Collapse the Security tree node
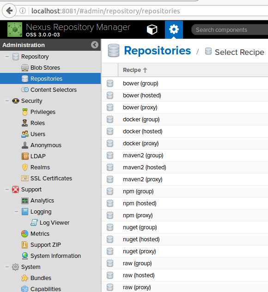Viewport: 268px width, 292px height. [7, 101]
